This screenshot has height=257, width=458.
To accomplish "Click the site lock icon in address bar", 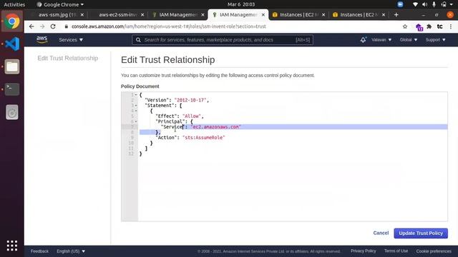I will 67,26.
